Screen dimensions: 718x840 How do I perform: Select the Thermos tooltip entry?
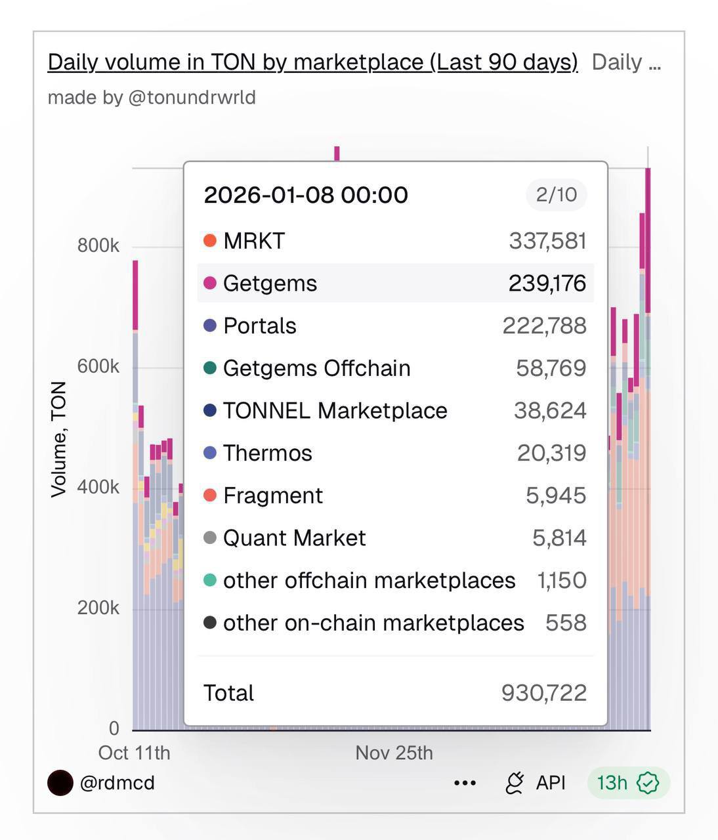tap(395, 453)
